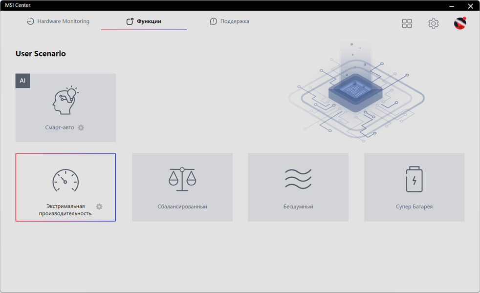Click the Hardware Monitoring gauge icon
480x293 pixels.
pos(30,21)
